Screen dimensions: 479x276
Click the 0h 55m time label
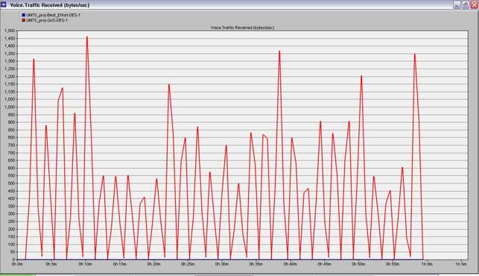pyautogui.click(x=393, y=264)
